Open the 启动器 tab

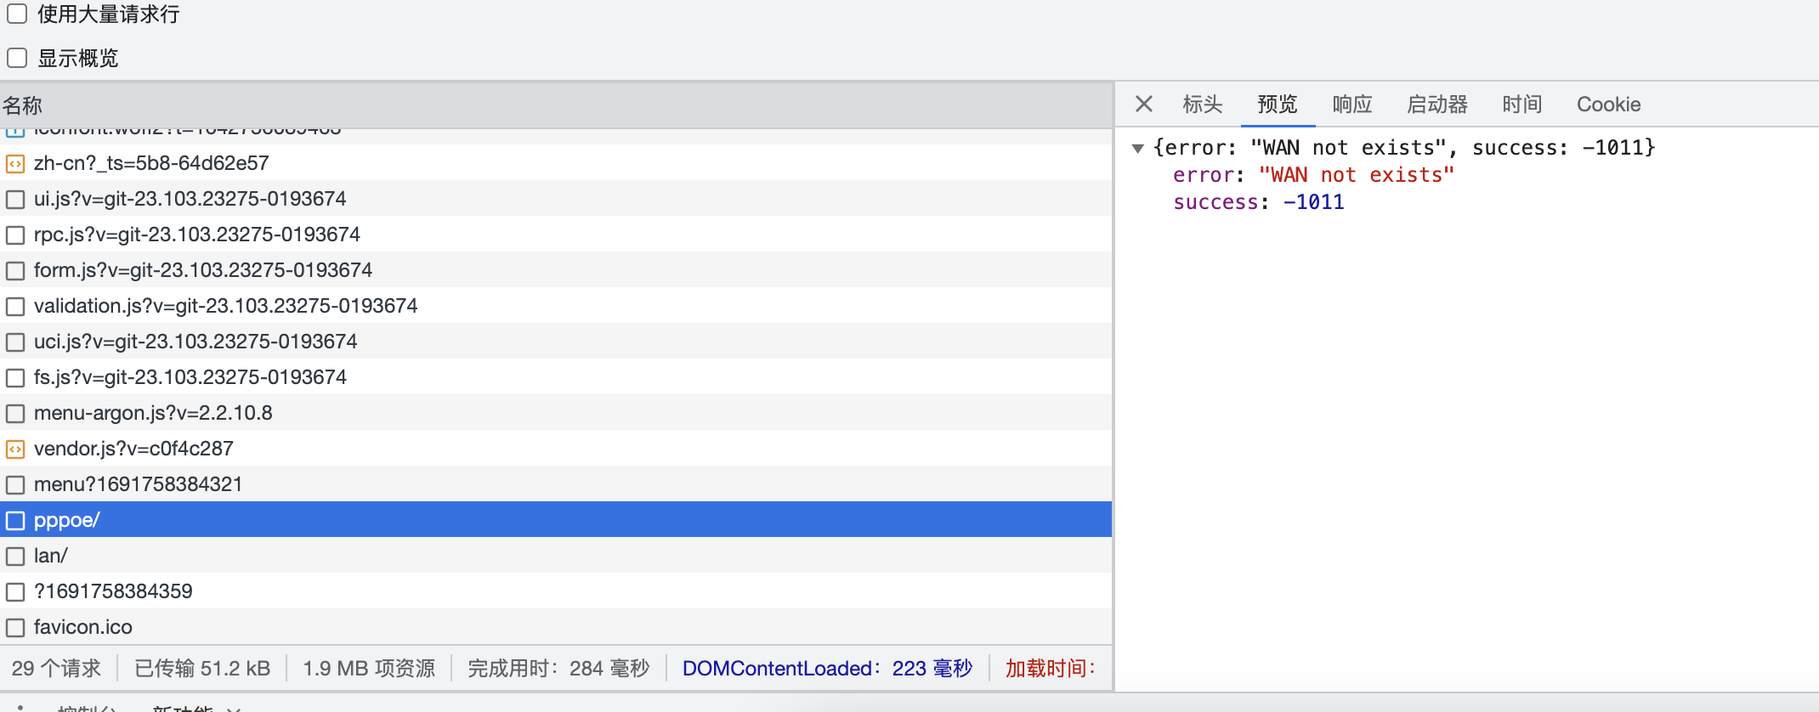1436,104
